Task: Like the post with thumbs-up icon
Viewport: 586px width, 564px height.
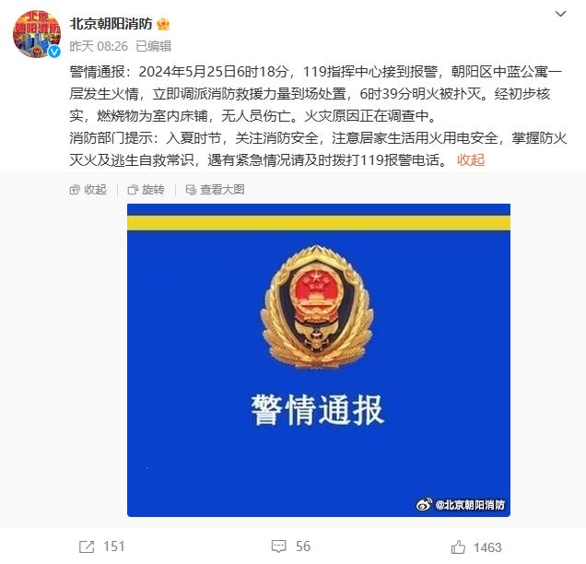Action: (458, 546)
